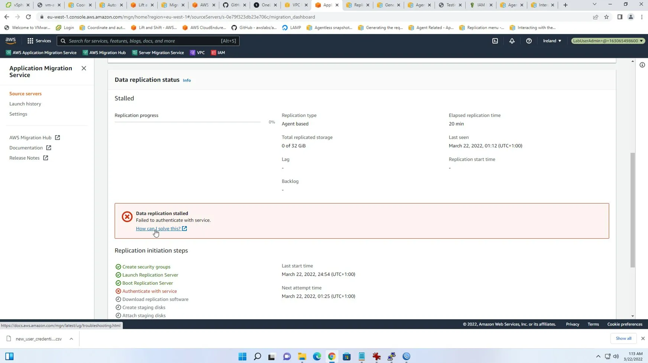Share this page icon in address bar
The width and height of the screenshot is (648, 363).
click(596, 17)
